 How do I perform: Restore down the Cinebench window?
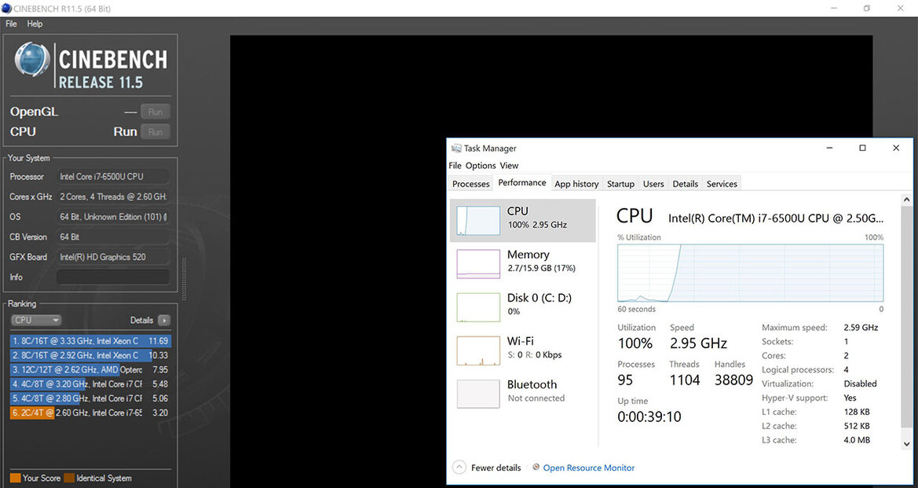click(867, 8)
